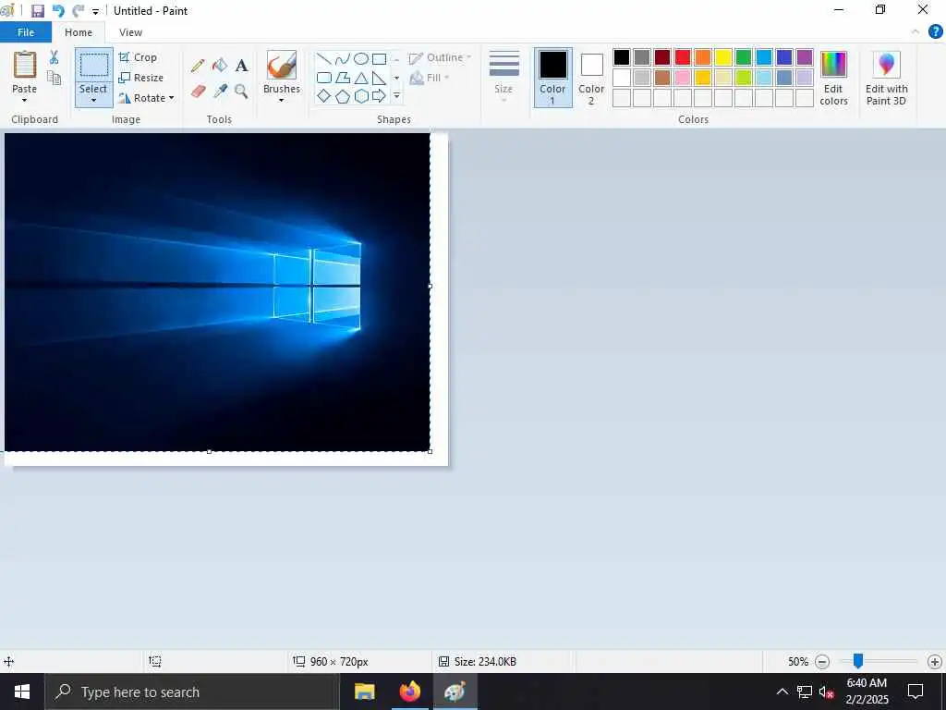
Task: Click the taskbar search box
Action: (192, 692)
